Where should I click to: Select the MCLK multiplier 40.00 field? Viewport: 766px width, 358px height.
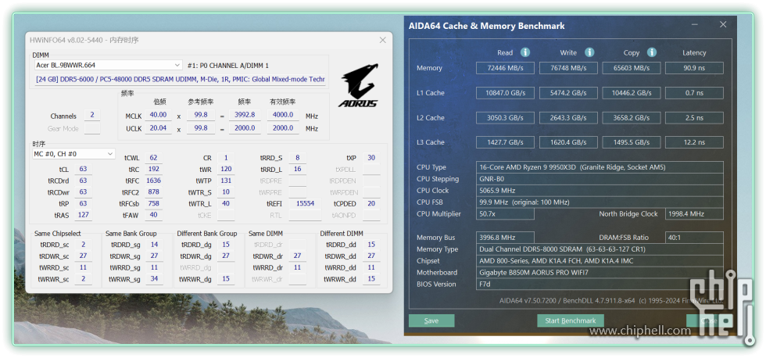point(159,115)
